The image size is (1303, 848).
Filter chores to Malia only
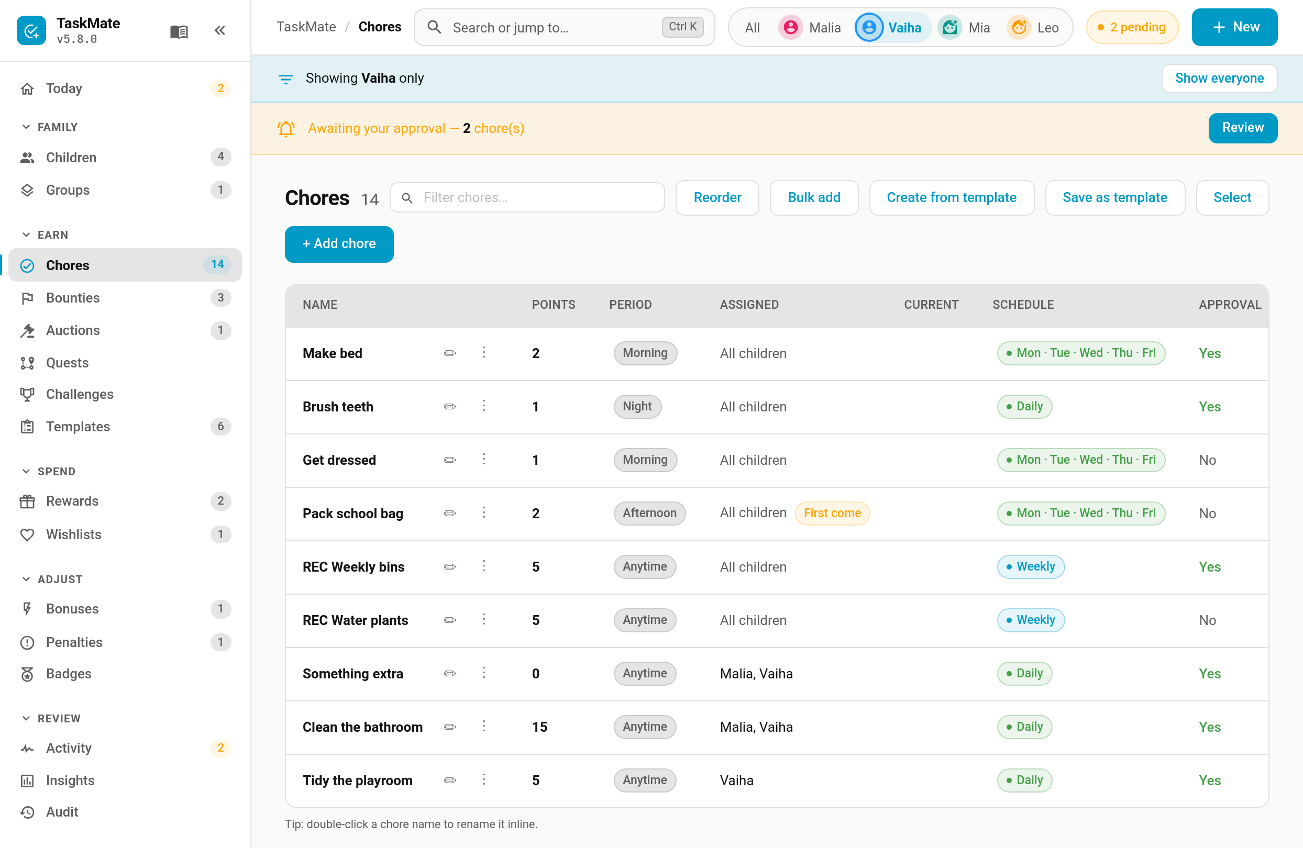tap(810, 27)
